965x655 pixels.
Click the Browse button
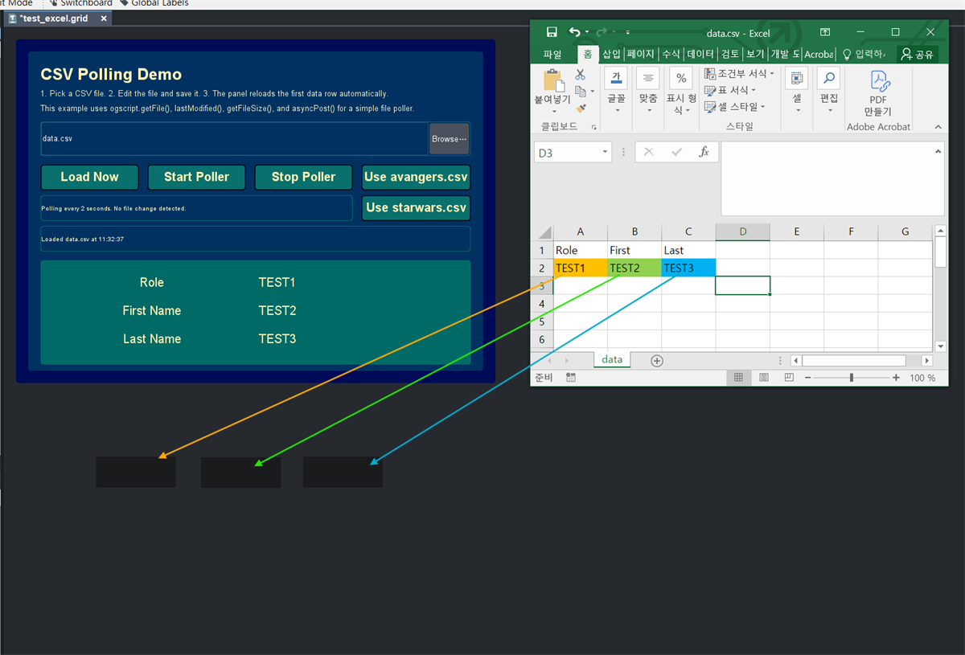pos(449,138)
